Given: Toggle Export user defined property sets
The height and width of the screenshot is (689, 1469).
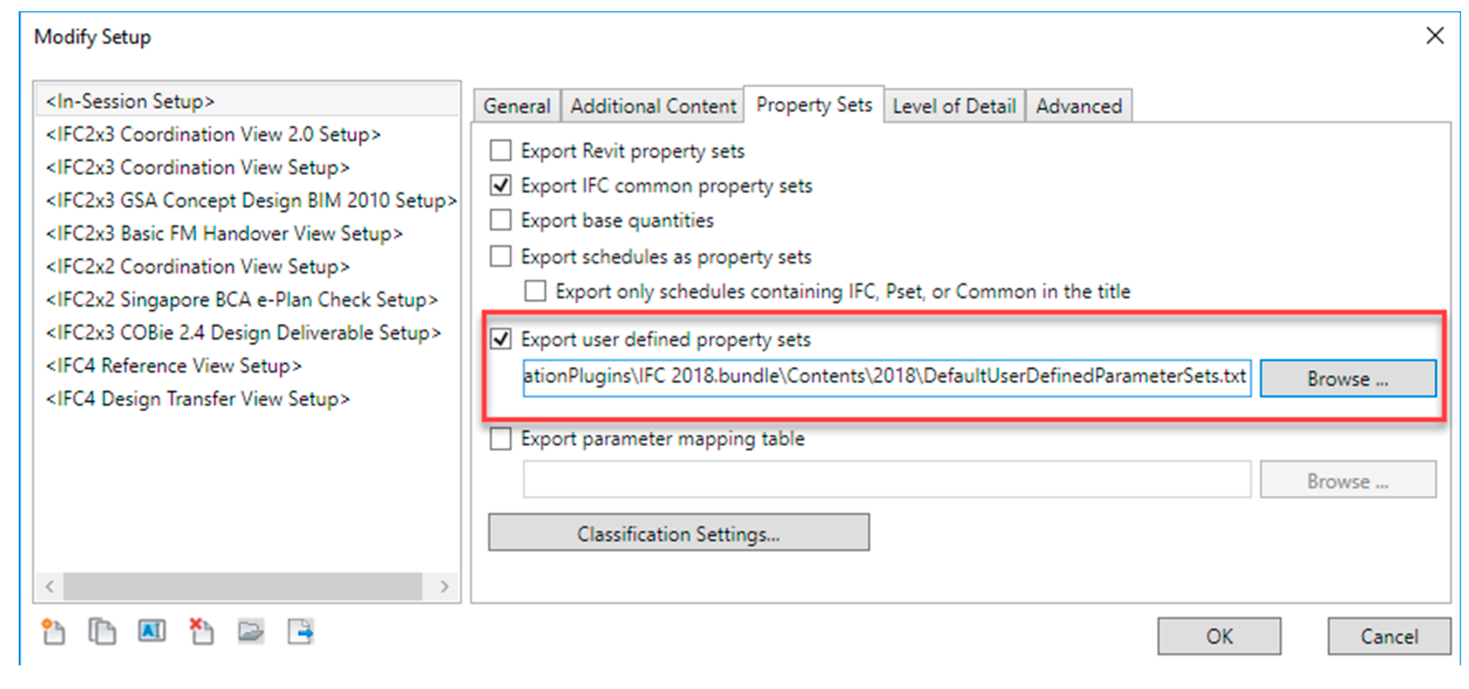Looking at the screenshot, I should tap(501, 340).
